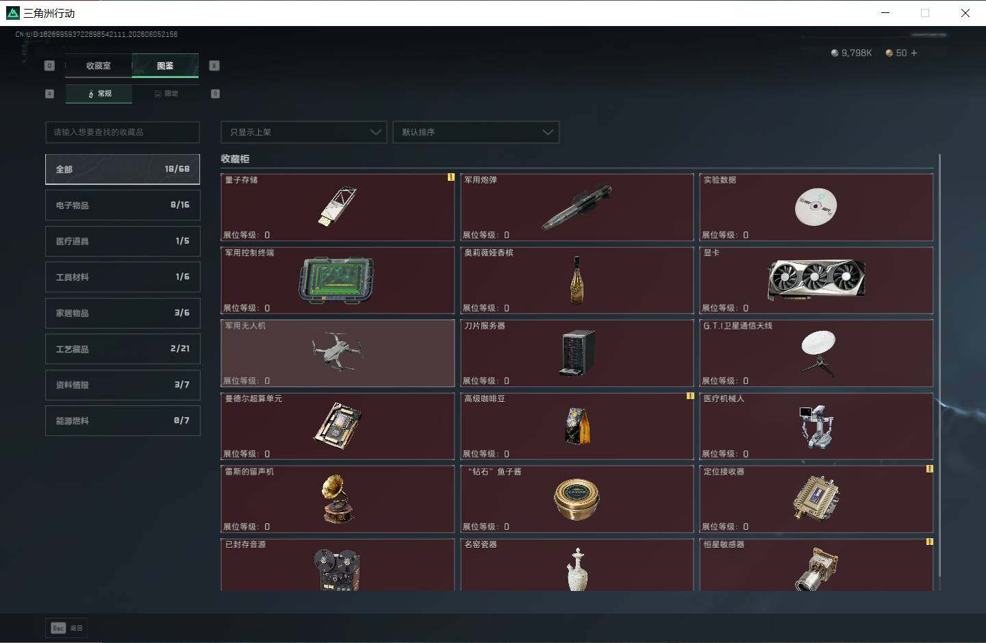Select the 军用炮弹 missile item
Screen dimensions: 986x643
click(577, 207)
